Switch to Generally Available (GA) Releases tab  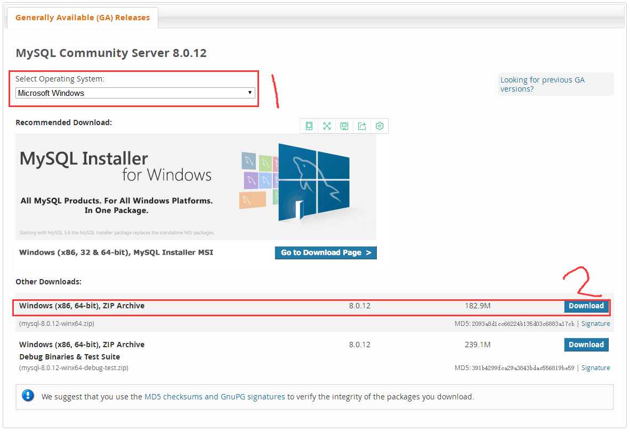[x=83, y=18]
